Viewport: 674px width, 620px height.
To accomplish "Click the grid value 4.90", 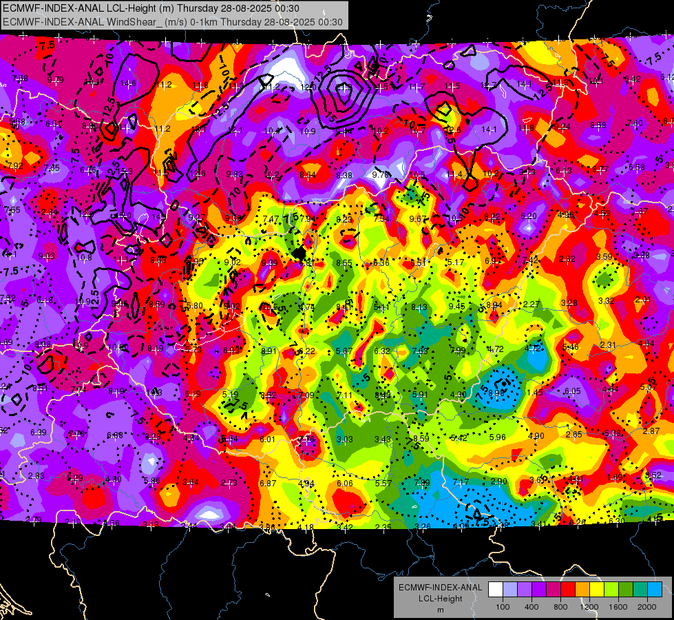I will 536,436.
